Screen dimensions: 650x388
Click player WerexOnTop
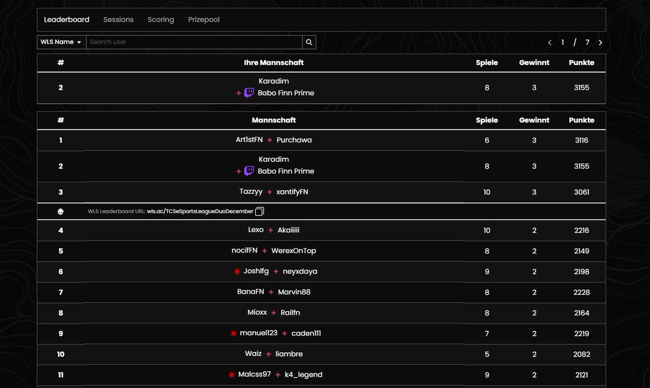[x=294, y=251]
